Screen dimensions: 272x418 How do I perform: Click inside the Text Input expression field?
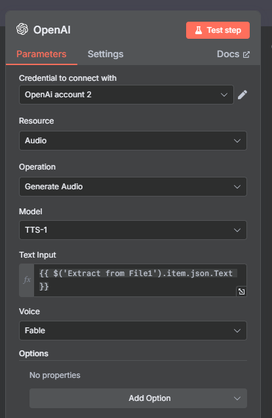coord(140,280)
